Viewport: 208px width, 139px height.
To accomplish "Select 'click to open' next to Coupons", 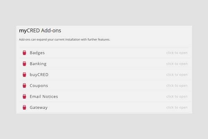I will (177, 85).
